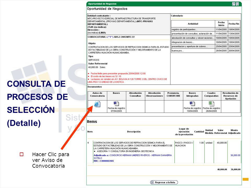This screenshot has height=188, width=251.
Task: Select the 'buena pro...' calendar row
Action: [206, 51]
